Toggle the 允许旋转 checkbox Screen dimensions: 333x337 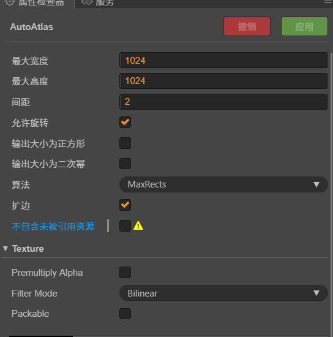click(125, 123)
